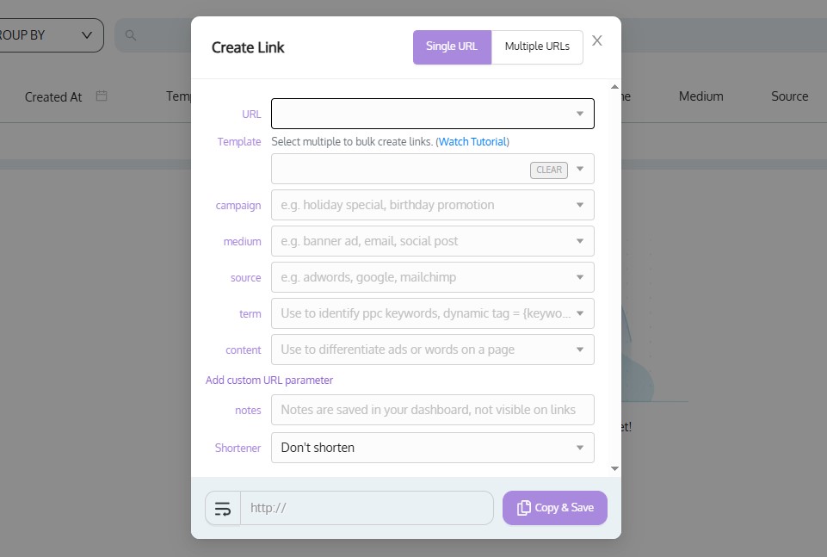Screen dimensions: 827x557
Task: Expand the Template dropdown arrow
Action: point(580,169)
